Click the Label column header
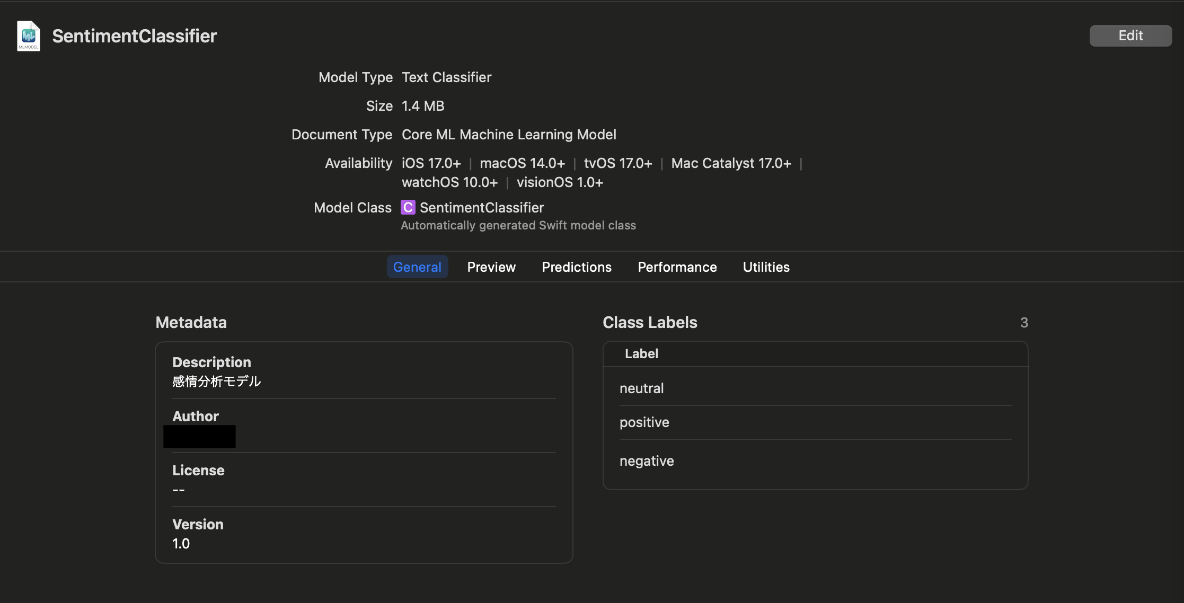The height and width of the screenshot is (603, 1184). click(x=641, y=353)
